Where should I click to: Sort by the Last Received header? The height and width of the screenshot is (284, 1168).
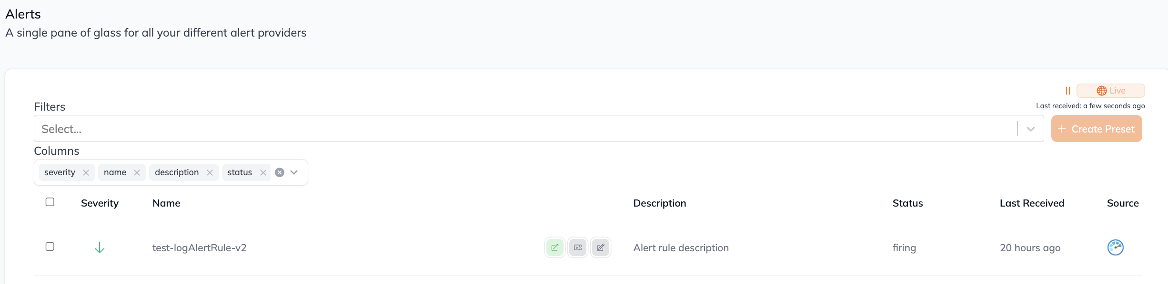(1032, 203)
